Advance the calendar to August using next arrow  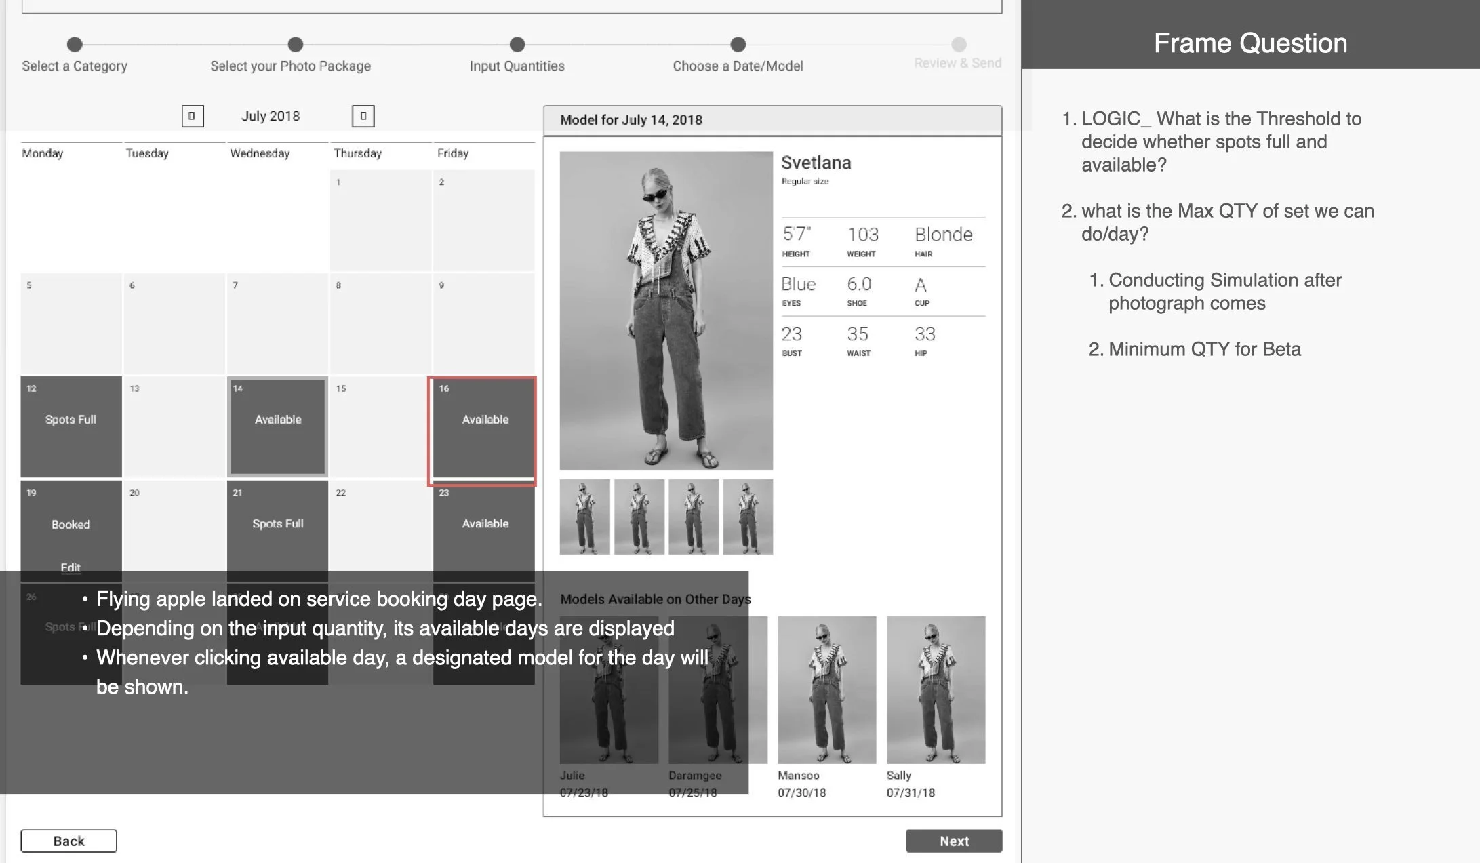pos(364,116)
